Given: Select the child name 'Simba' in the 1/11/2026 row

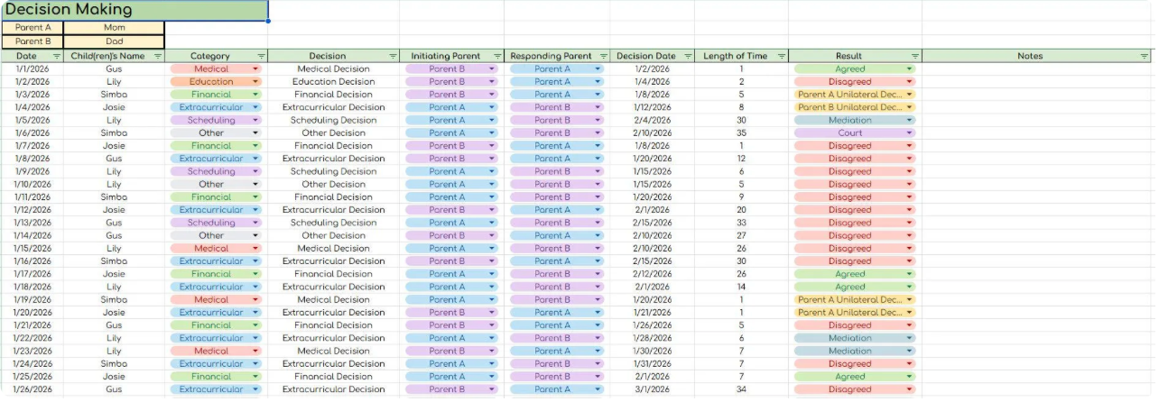Looking at the screenshot, I should (115, 197).
